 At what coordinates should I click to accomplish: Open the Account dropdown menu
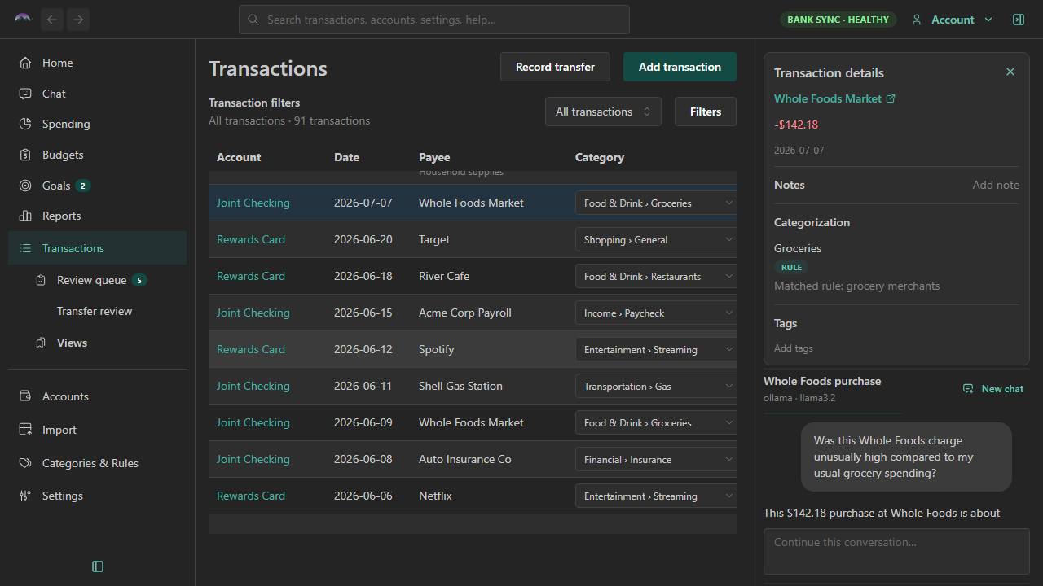(953, 20)
